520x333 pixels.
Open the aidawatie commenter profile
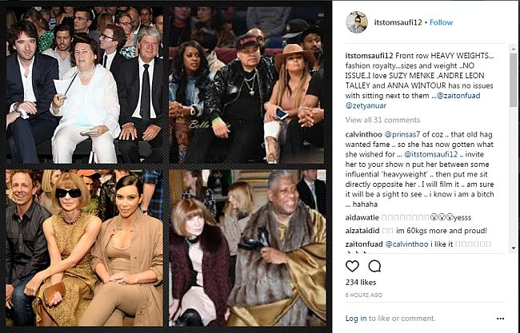(x=362, y=217)
